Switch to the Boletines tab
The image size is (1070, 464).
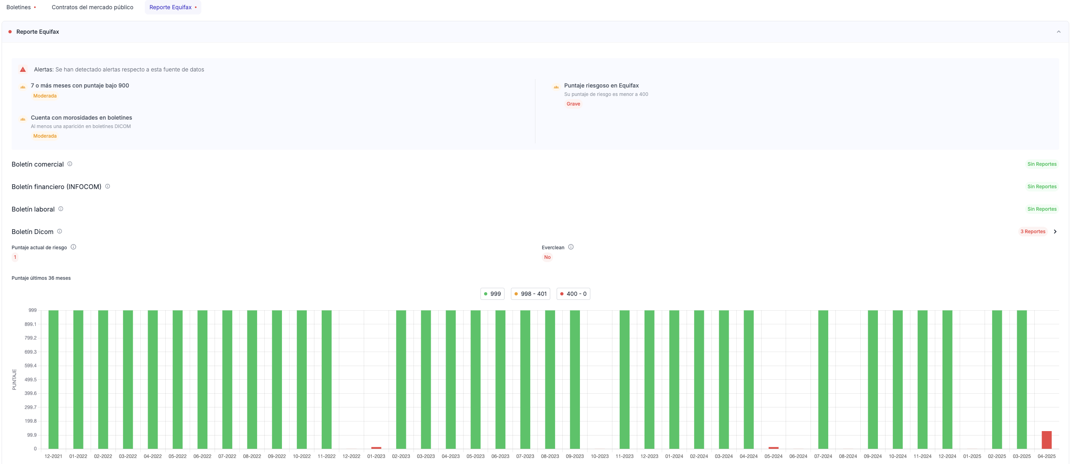click(x=19, y=7)
